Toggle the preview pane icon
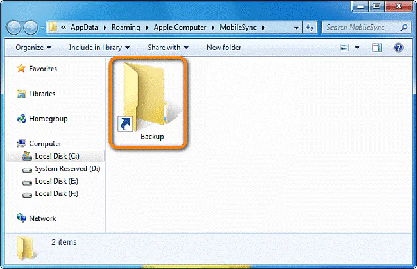Image resolution: width=417 pixels, height=269 pixels. click(377, 48)
